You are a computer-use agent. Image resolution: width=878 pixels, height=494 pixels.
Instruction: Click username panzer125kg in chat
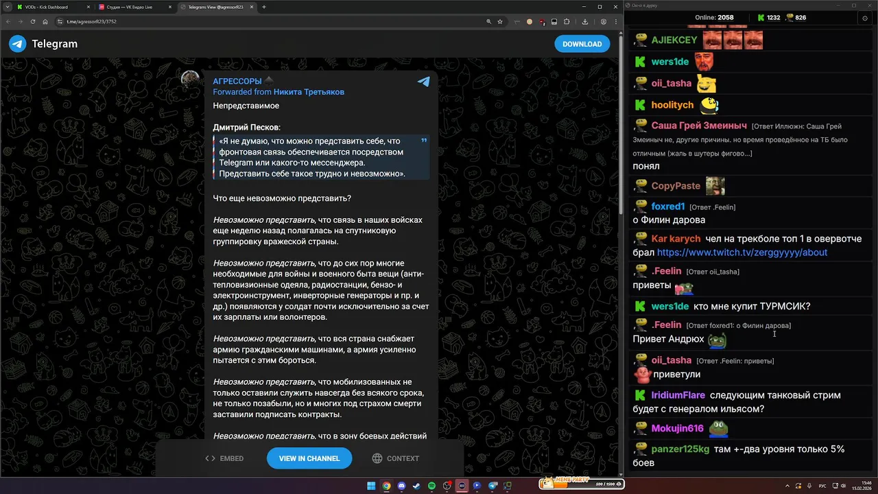click(x=680, y=449)
